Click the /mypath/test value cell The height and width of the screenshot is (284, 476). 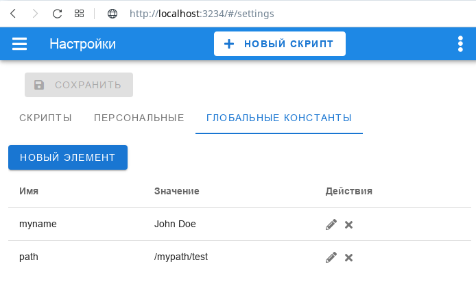181,257
